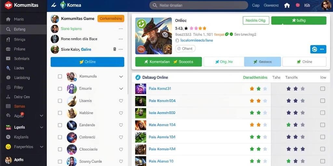Open the Oalp top menu item
This screenshot has width=333, height=166.
[x=256, y=5]
